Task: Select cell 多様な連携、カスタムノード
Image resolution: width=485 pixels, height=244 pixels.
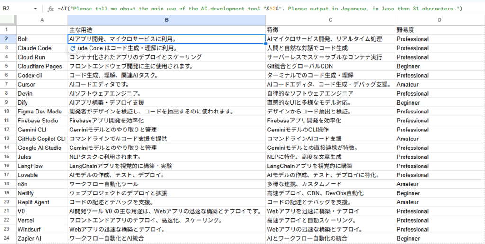Action: coord(330,184)
